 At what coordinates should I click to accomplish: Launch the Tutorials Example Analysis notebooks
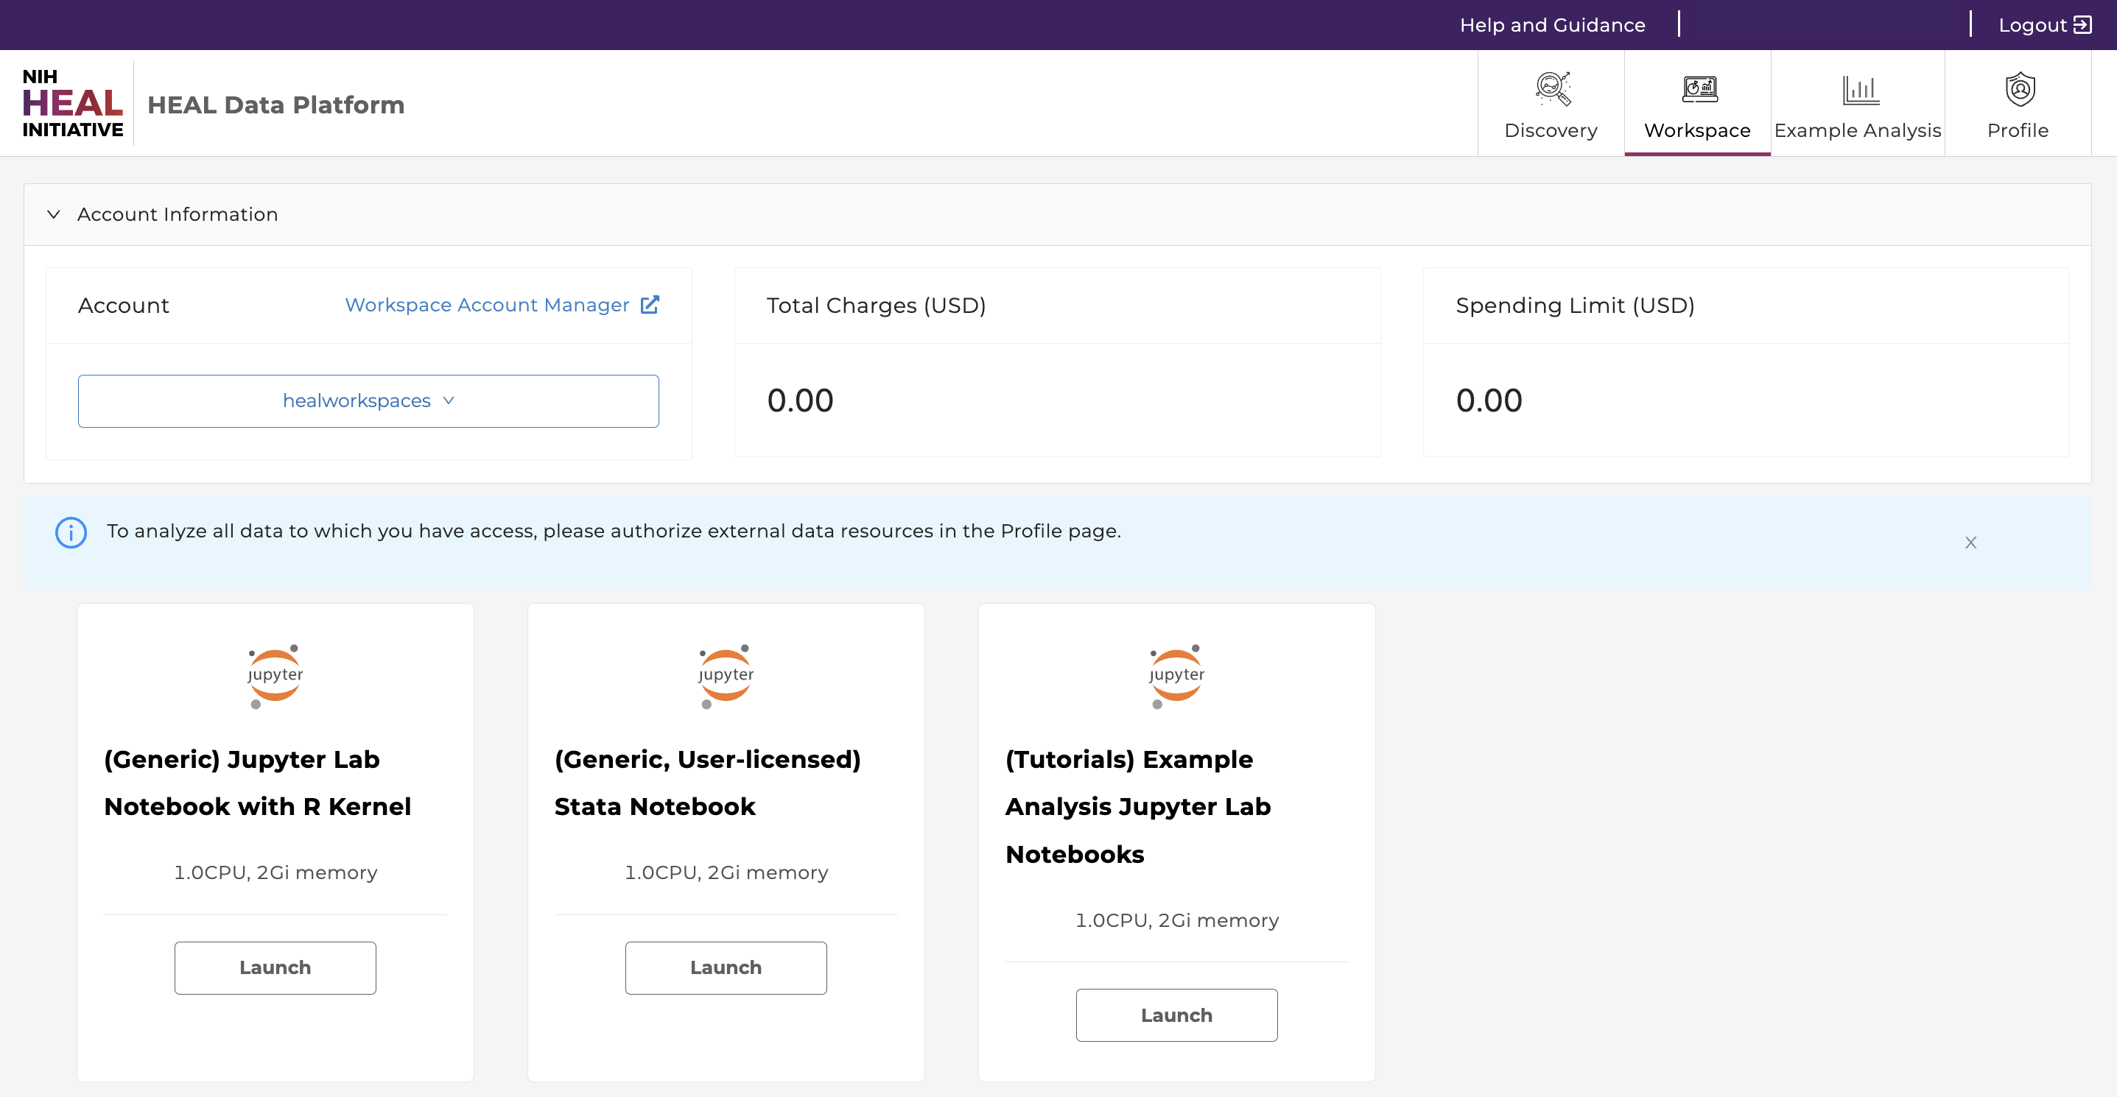[1176, 1015]
